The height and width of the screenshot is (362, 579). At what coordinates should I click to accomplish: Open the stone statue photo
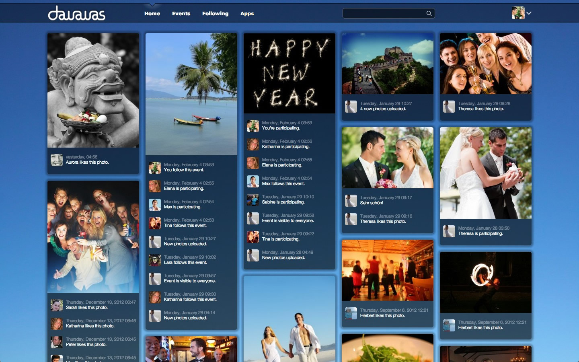click(x=93, y=90)
